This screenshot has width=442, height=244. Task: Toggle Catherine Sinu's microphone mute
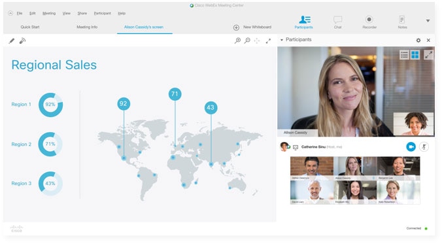(424, 147)
